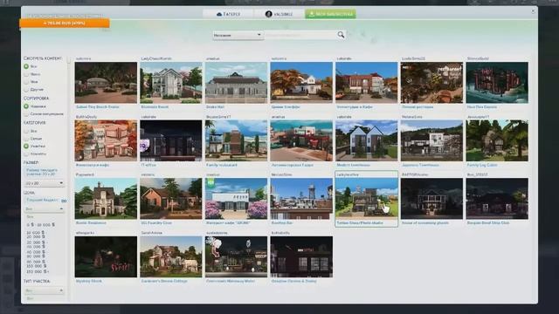Collapse the price range dropdown under Цена
The image size is (559, 314).
44,209
